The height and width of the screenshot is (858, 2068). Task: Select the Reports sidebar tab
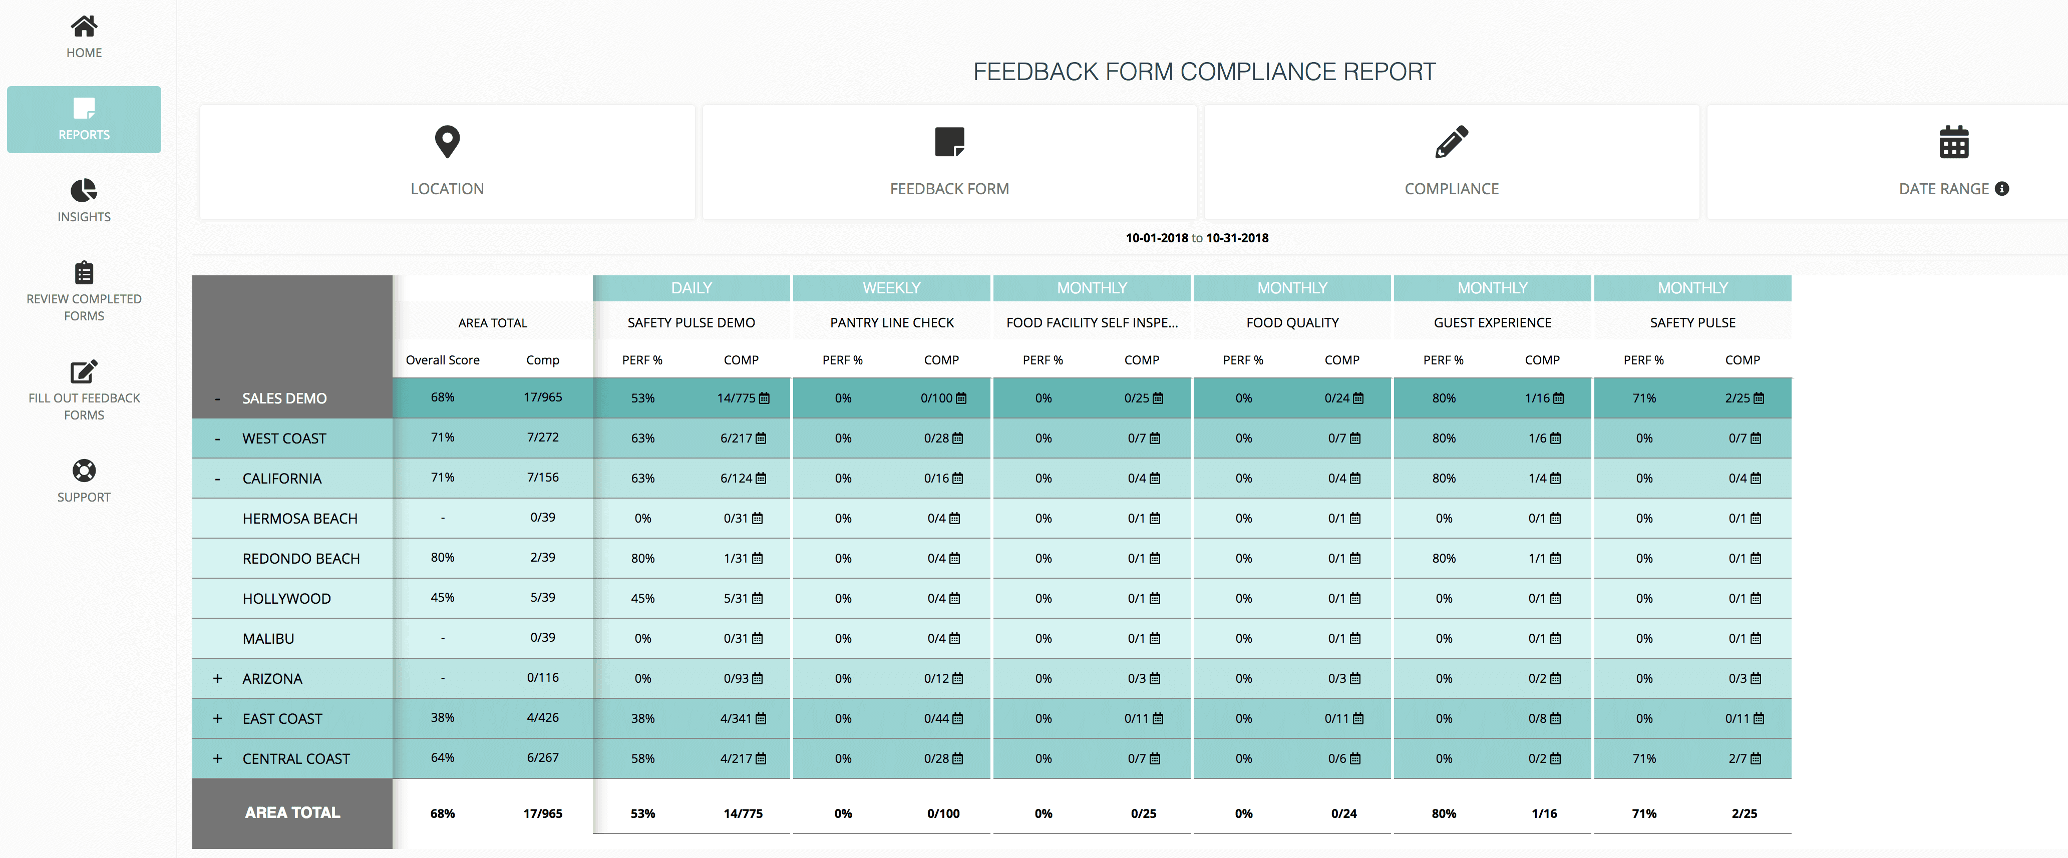pyautogui.click(x=84, y=120)
